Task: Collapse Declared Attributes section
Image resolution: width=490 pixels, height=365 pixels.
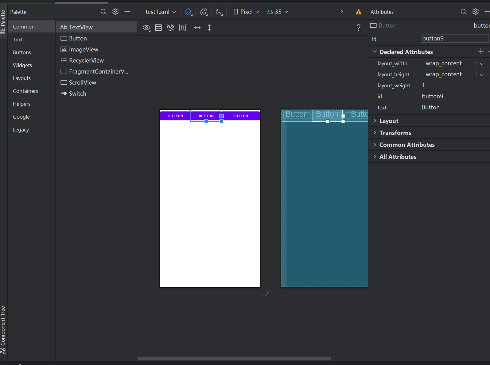Action: click(x=375, y=51)
